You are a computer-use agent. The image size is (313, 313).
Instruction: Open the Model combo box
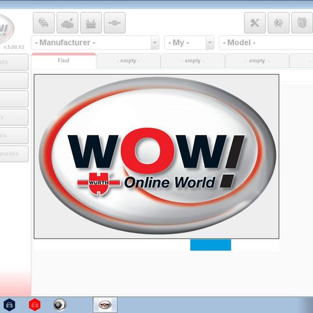(x=266, y=42)
